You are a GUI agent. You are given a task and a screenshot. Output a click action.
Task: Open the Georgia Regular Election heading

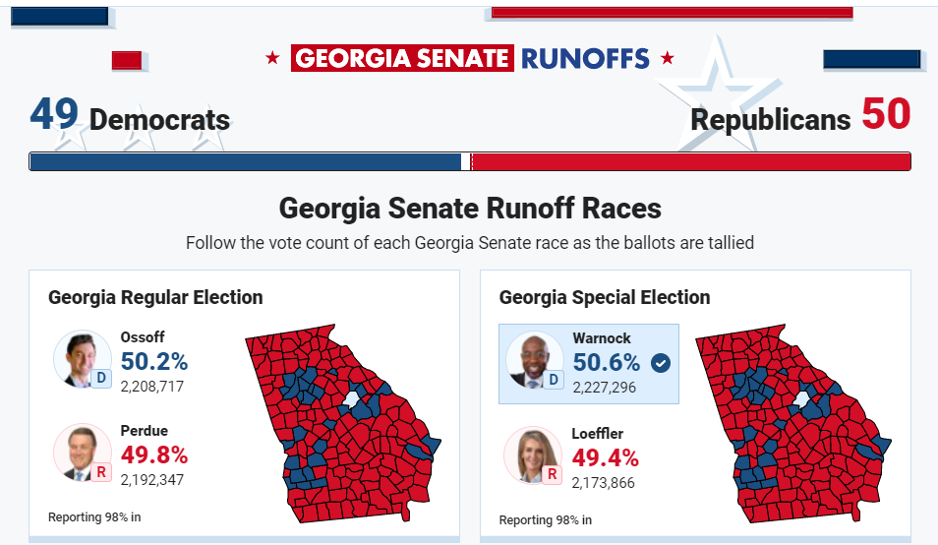(155, 297)
